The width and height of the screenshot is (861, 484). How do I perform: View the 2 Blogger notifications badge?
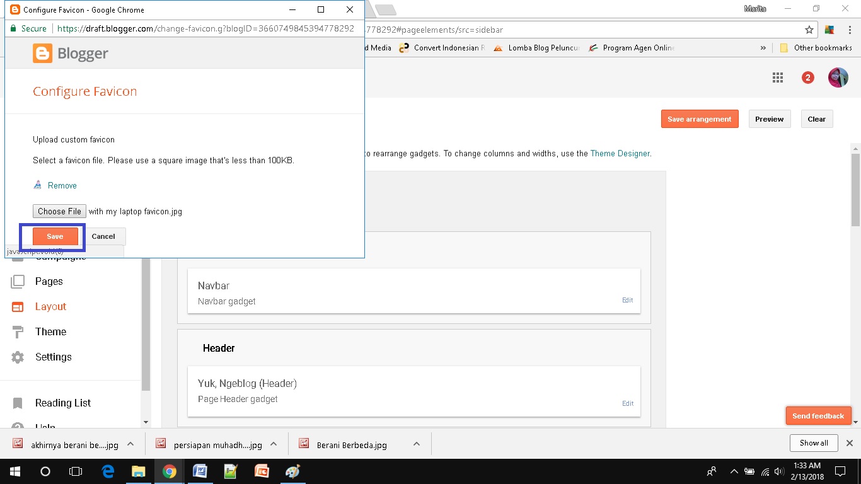(x=807, y=78)
